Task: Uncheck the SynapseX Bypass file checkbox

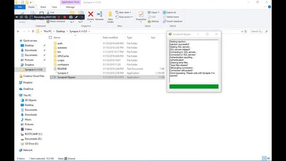Action: tap(52, 77)
